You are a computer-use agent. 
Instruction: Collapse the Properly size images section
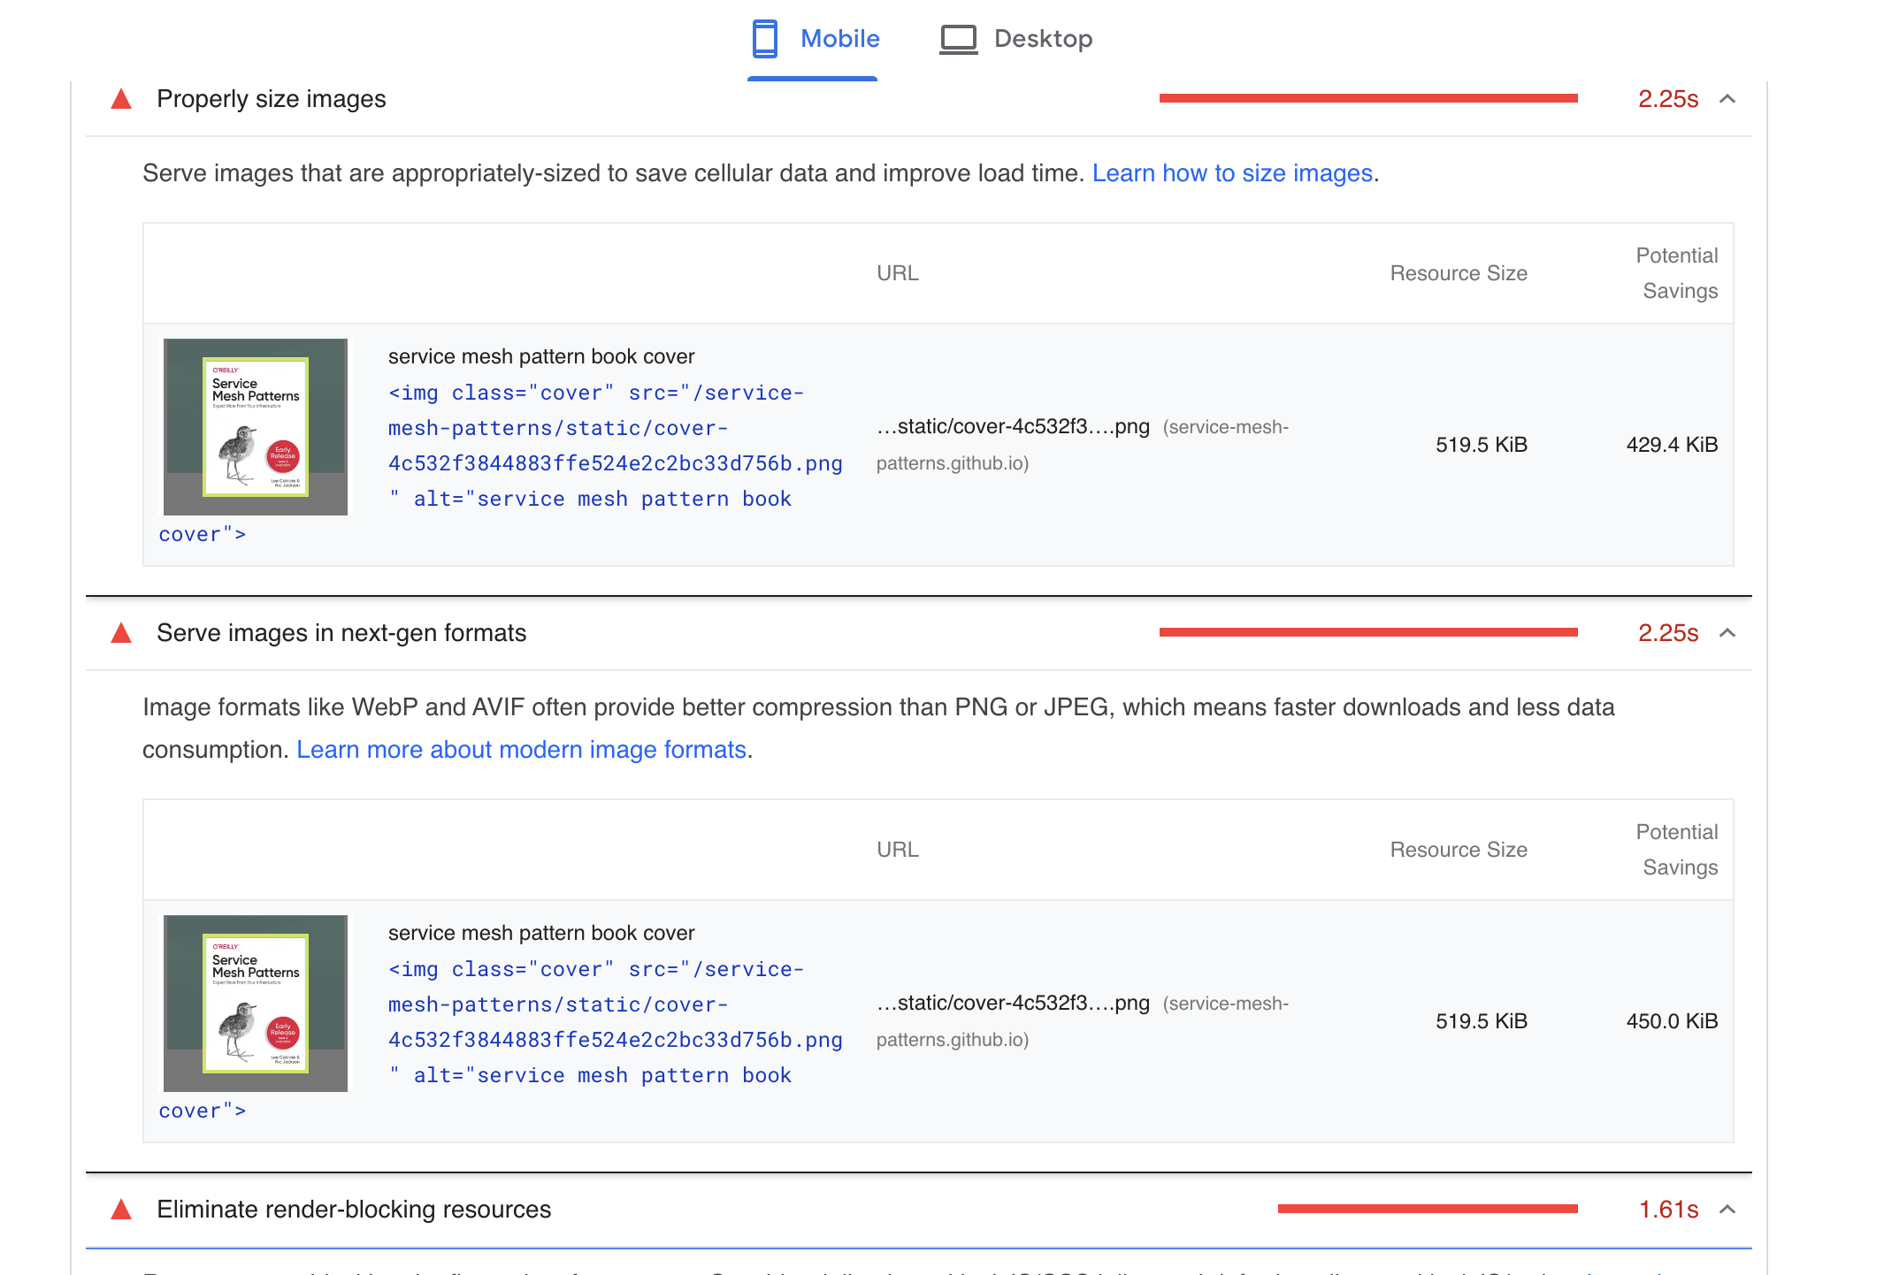(x=1726, y=99)
